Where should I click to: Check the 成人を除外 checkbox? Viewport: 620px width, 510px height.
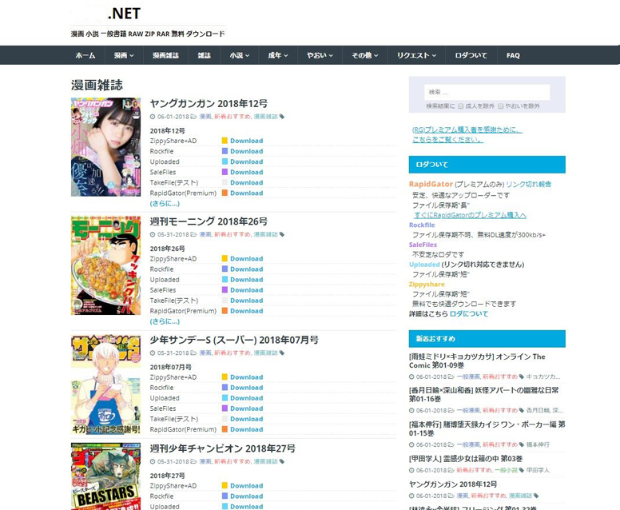tap(461, 106)
